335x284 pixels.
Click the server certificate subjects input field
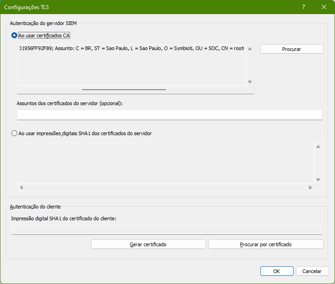click(170, 115)
